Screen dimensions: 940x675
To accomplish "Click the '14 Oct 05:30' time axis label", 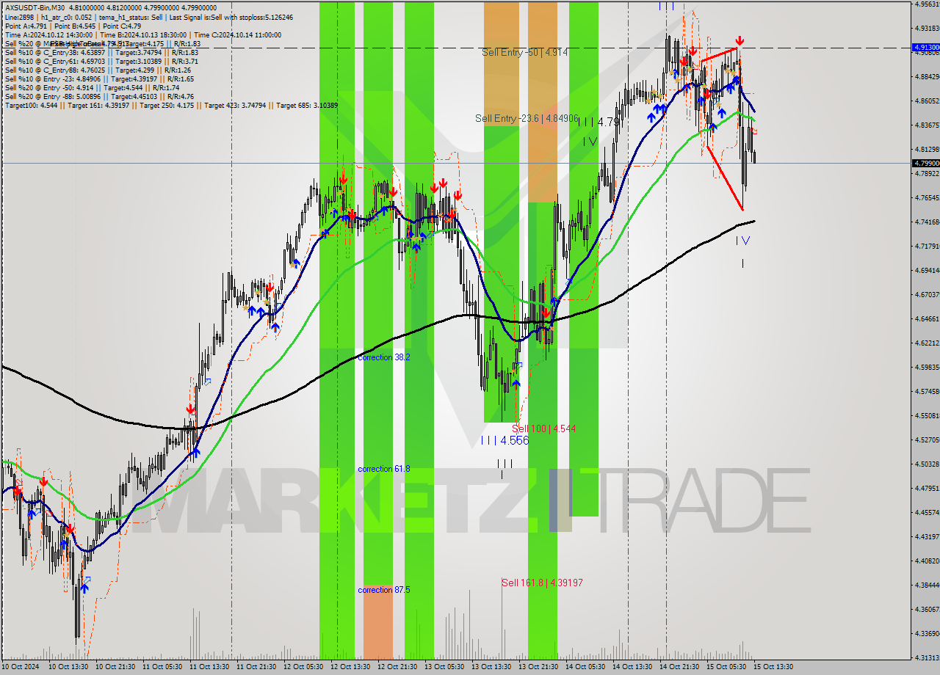I will pos(585,667).
